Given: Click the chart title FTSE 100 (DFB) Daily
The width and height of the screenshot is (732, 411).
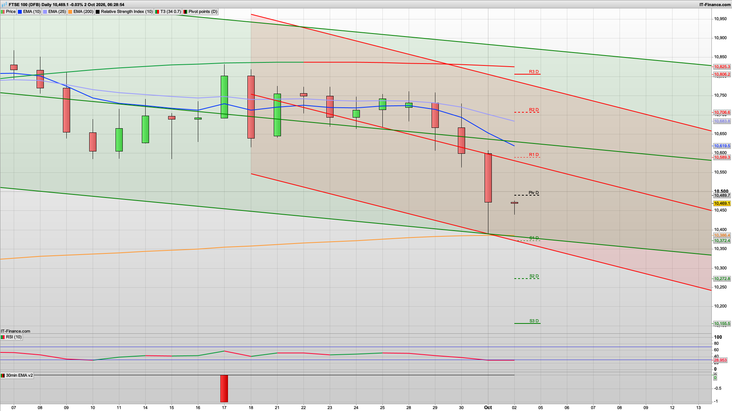Looking at the screenshot, I should point(30,5).
